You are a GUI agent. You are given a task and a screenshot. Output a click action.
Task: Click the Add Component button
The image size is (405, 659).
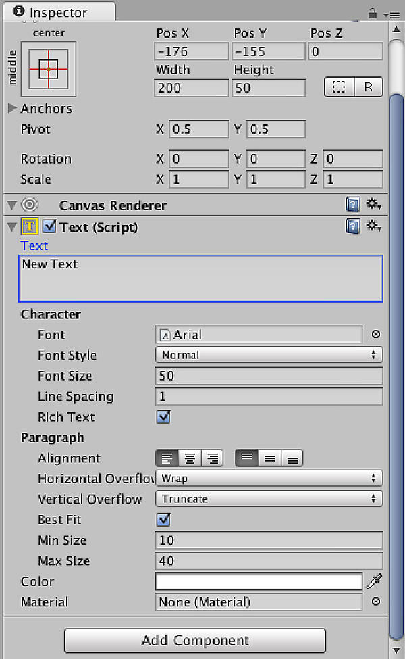coord(195,640)
